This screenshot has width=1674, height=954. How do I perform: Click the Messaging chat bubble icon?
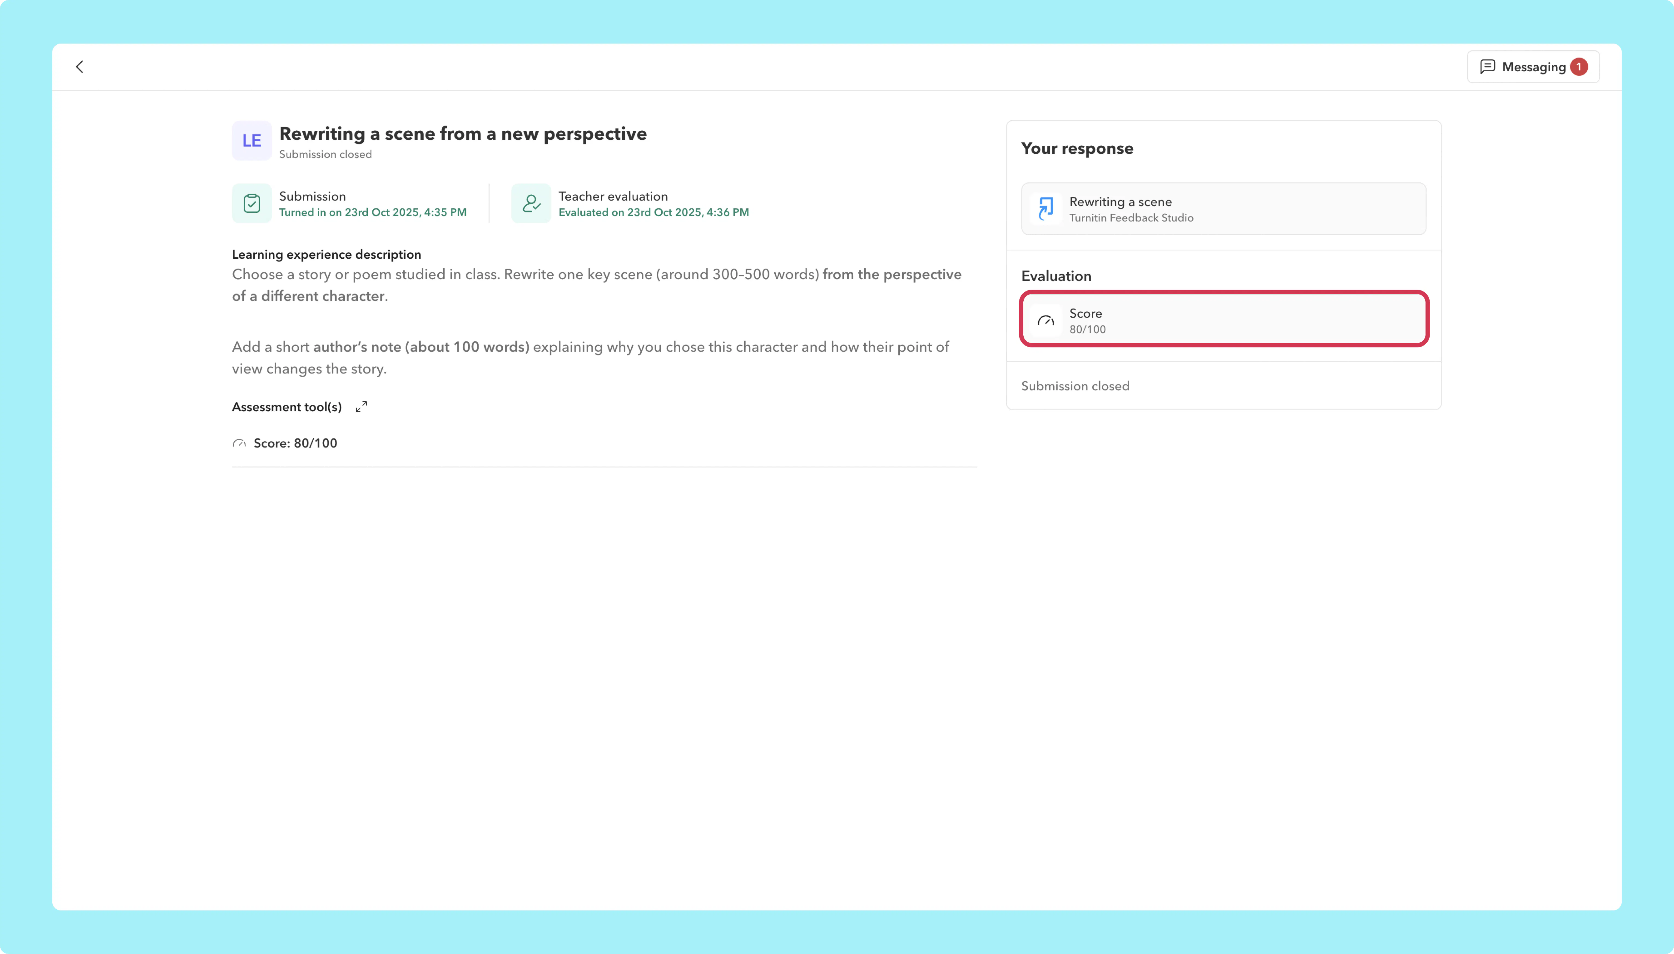pyautogui.click(x=1488, y=67)
